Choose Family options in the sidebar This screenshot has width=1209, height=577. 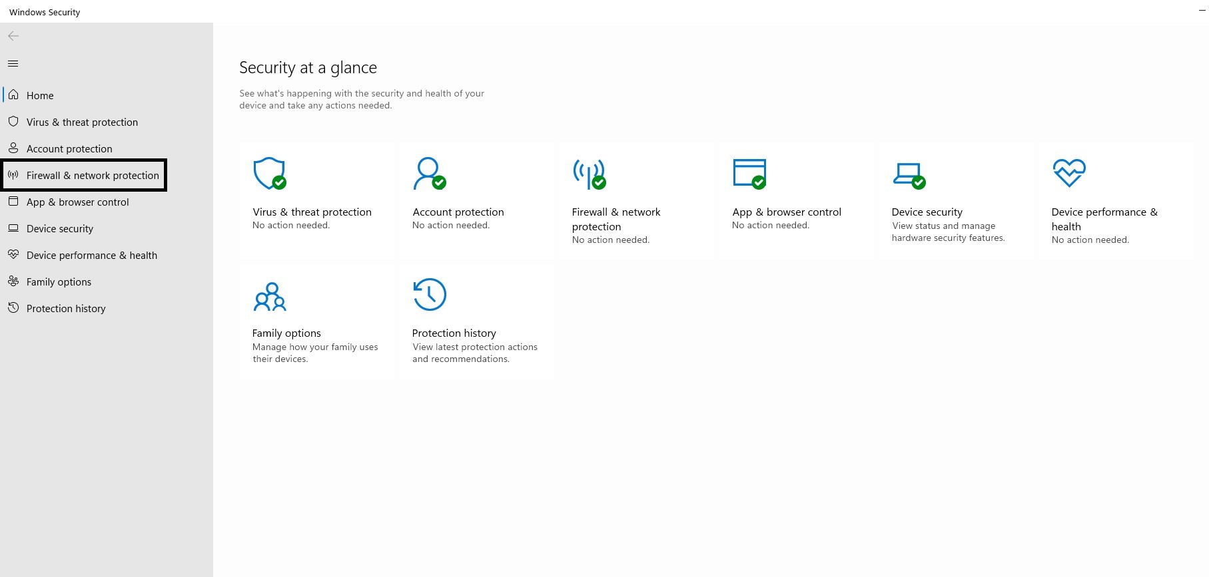(59, 282)
